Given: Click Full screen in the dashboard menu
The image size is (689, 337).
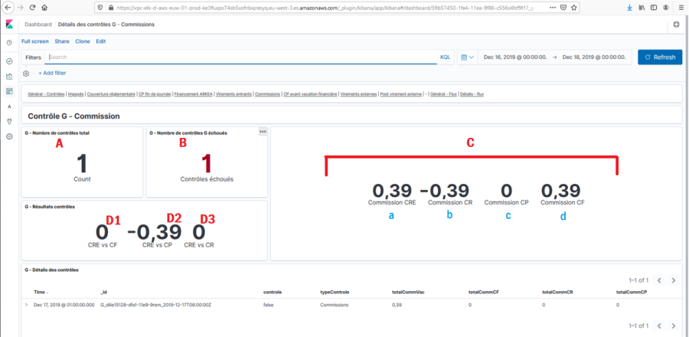Looking at the screenshot, I should point(35,41).
